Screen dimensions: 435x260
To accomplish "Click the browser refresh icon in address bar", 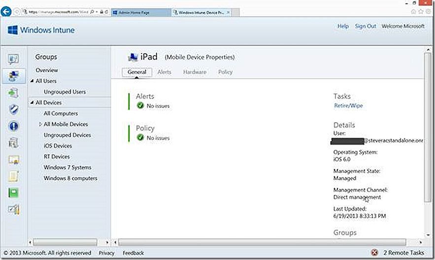I will (x=106, y=12).
